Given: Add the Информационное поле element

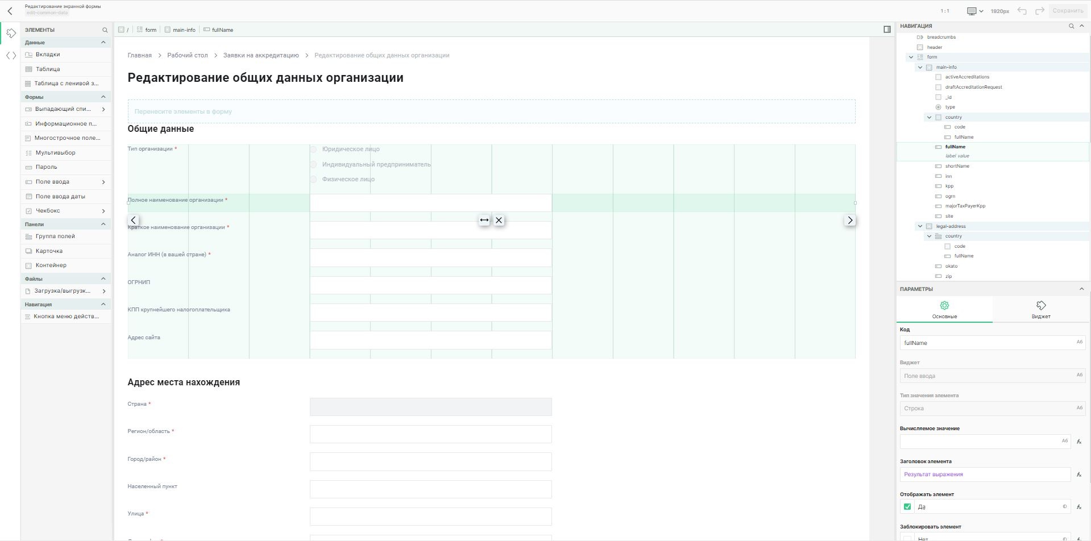Looking at the screenshot, I should coord(66,124).
